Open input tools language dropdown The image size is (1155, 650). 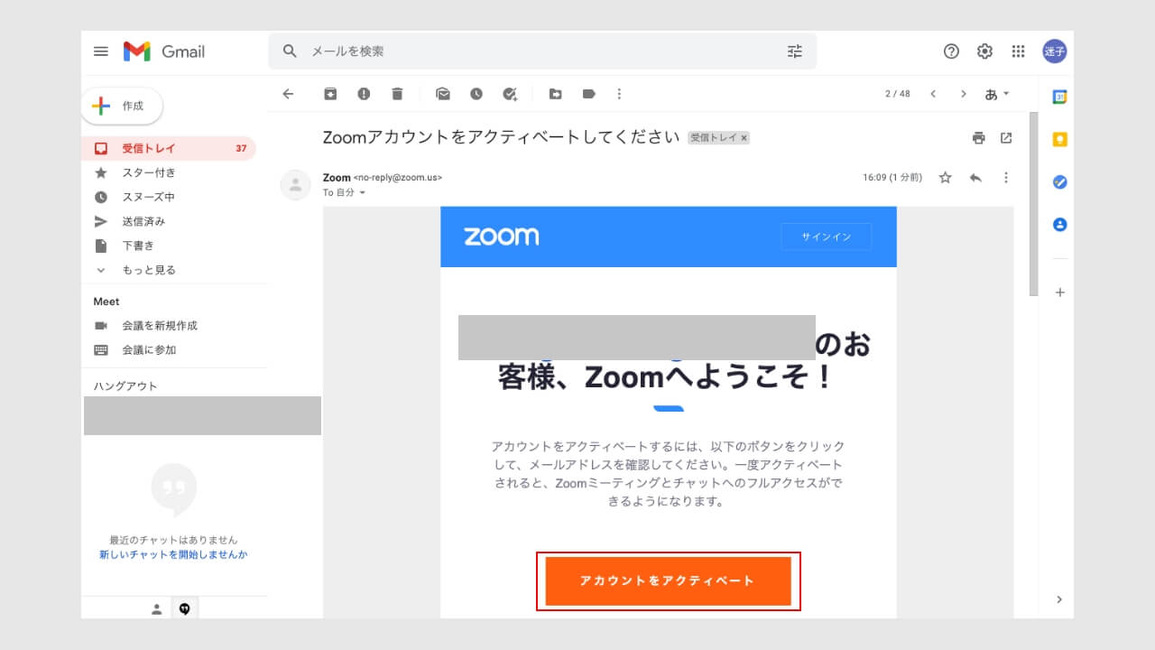click(997, 94)
